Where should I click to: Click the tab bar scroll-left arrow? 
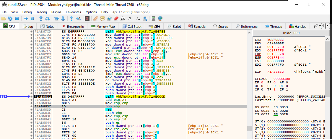click(323, 26)
